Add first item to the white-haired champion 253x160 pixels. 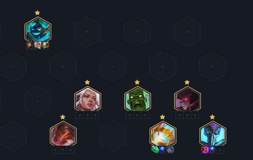[80, 115]
